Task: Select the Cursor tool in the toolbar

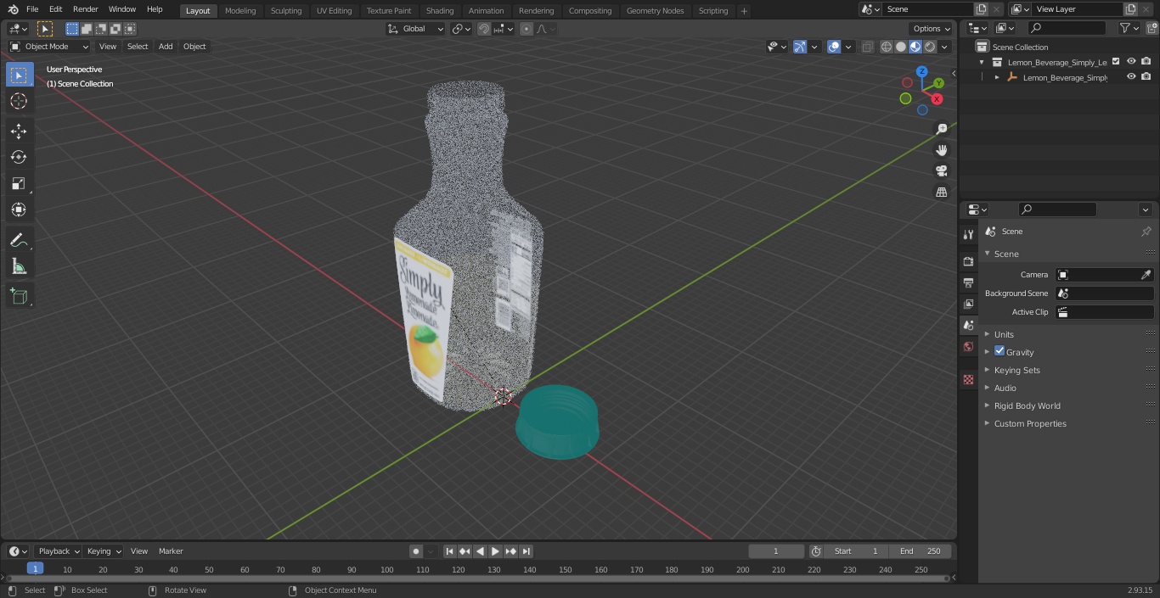Action: (19, 101)
